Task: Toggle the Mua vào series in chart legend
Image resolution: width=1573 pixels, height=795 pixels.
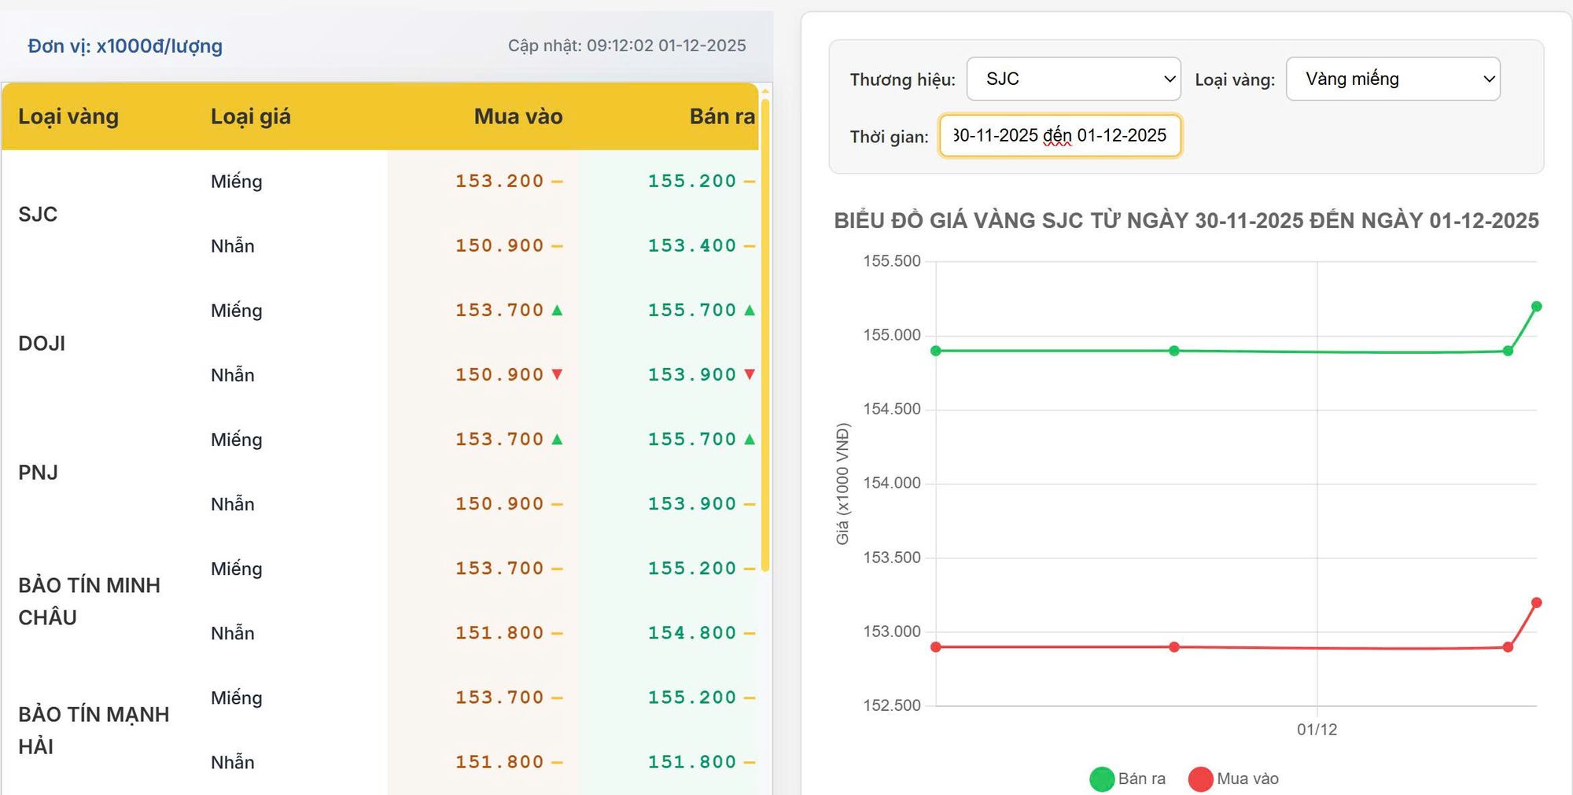Action: click(x=1233, y=778)
